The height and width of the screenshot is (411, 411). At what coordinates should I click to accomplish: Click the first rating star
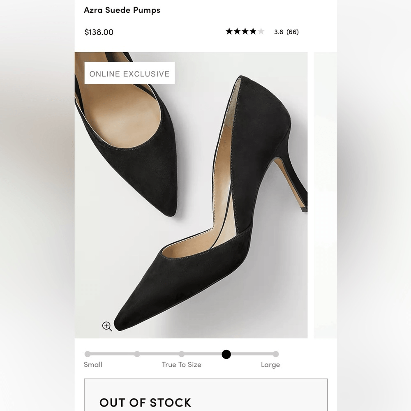pos(230,31)
